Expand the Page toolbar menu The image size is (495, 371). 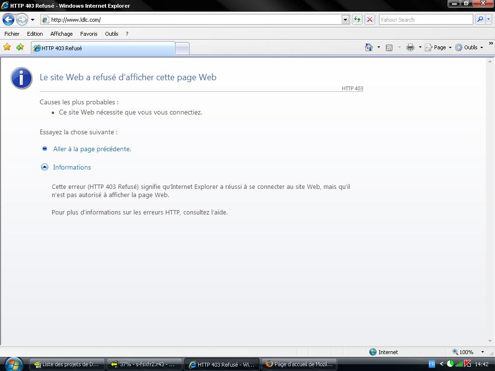pos(438,47)
